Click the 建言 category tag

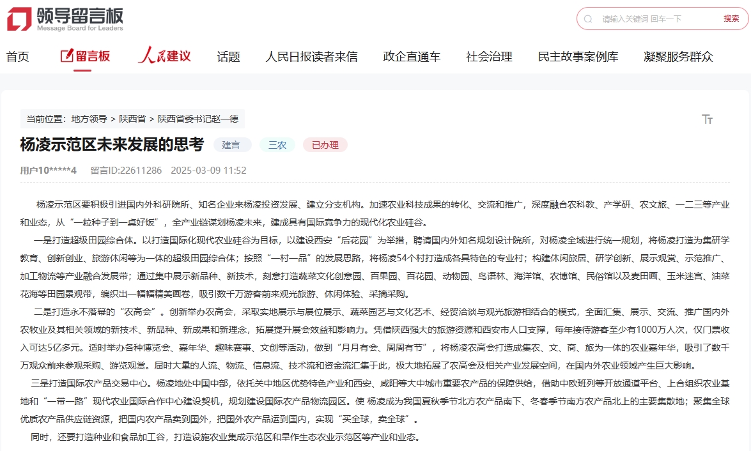pos(232,144)
